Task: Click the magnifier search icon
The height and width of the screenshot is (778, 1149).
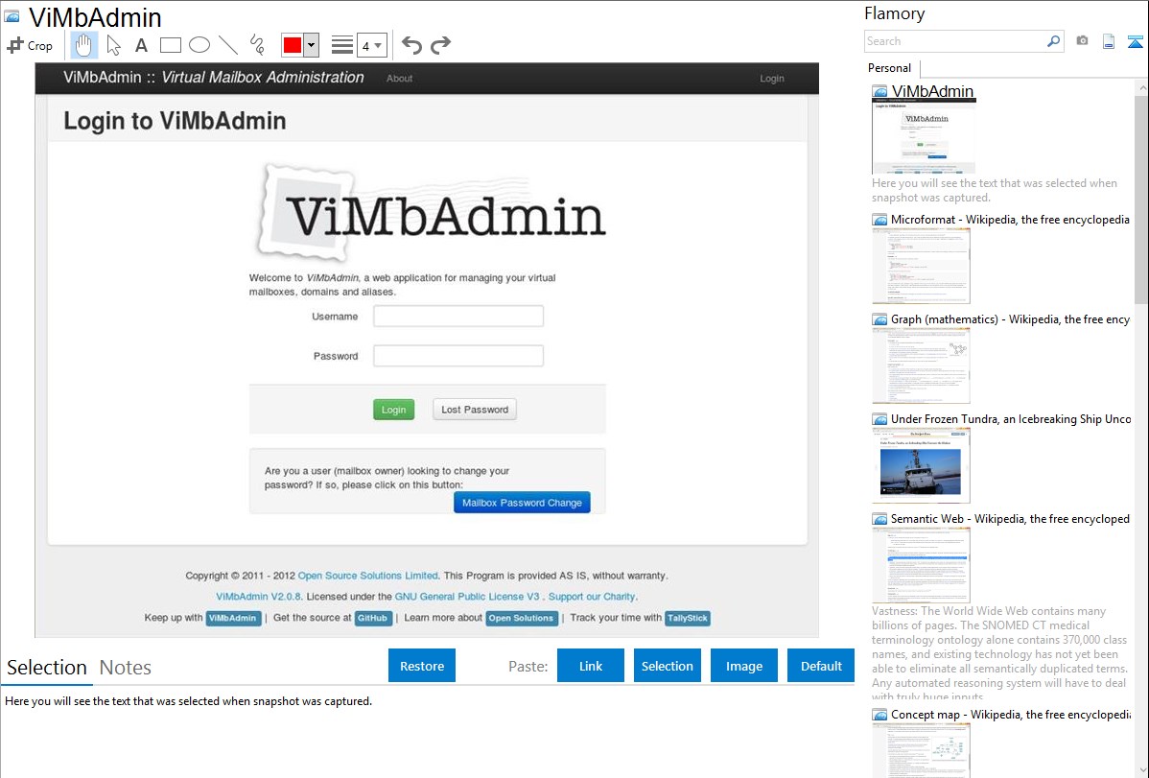Action: pyautogui.click(x=1054, y=41)
